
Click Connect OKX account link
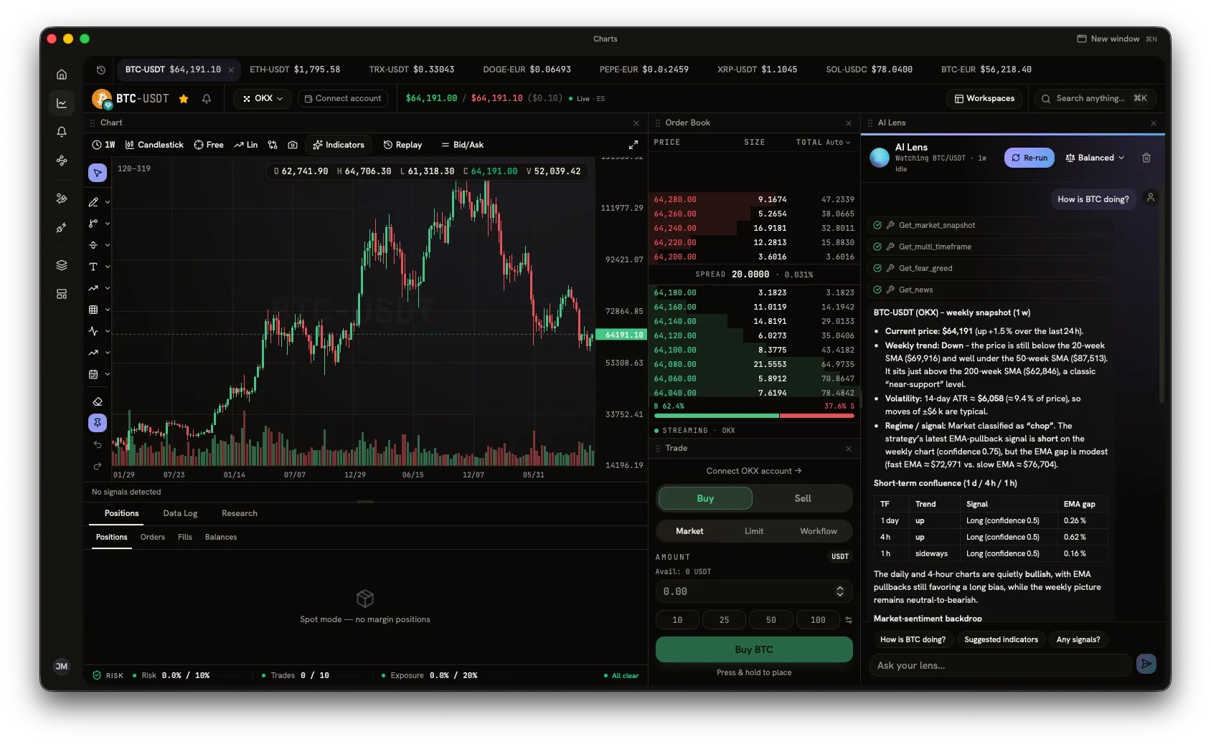pos(754,471)
